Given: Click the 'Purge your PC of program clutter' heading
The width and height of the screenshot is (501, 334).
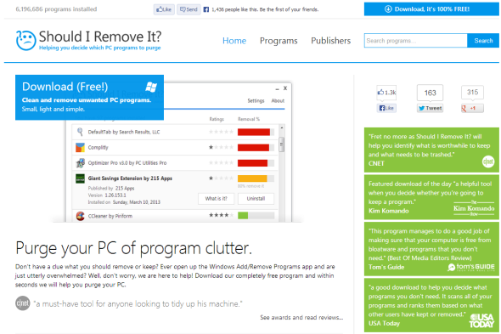Looking at the screenshot, I should [133, 248].
